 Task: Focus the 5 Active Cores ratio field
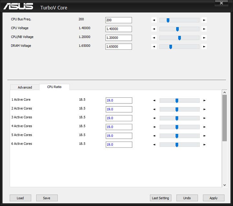pyautogui.click(x=119, y=136)
